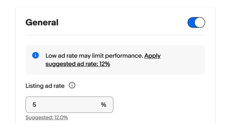This screenshot has width=230, height=133.
Task: Click the word "Suggested" beneath the rate field
Action: point(39,118)
